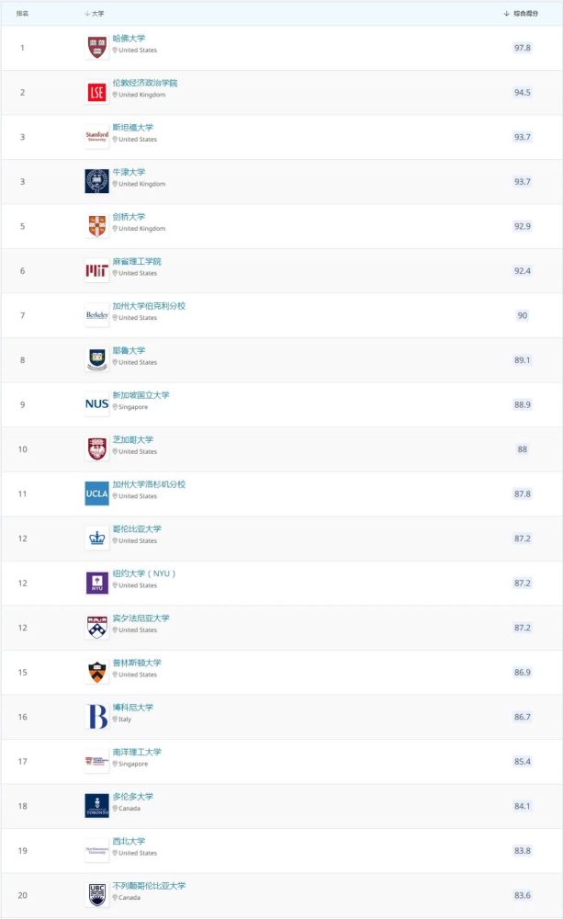This screenshot has height=919, width=563.
Task: Sort by the 综合得分 column header
Action: coord(521,14)
